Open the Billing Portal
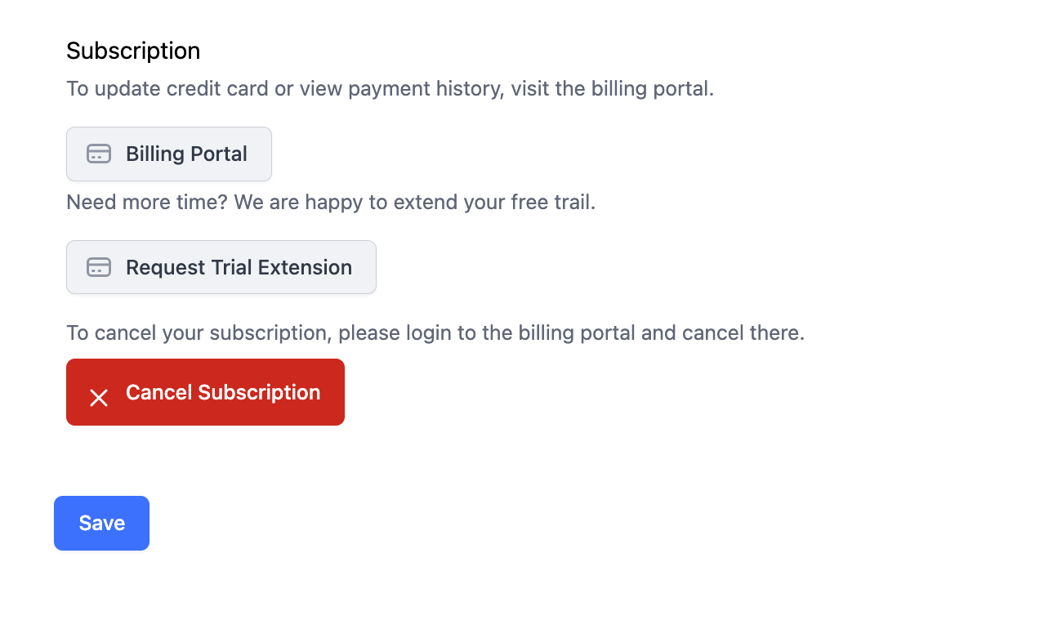 (x=169, y=154)
